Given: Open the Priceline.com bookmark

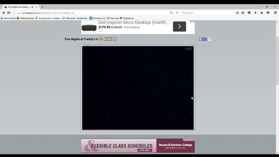Looking at the screenshot, I should click(x=98, y=18).
